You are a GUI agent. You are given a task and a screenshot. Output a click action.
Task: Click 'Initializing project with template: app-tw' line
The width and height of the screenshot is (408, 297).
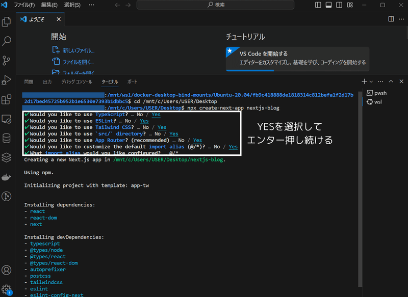coord(86,185)
